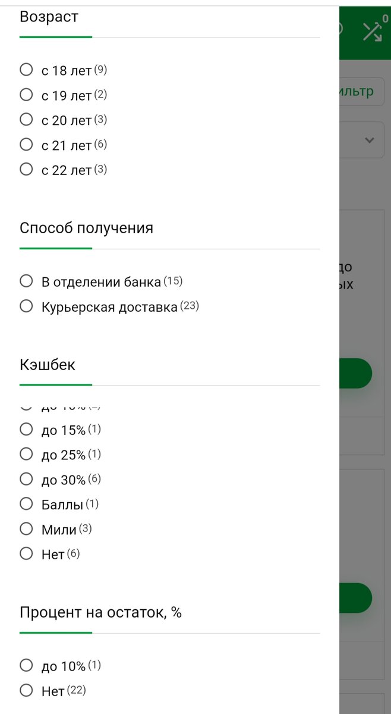Open the sorting dropdown chevron behind panel
Viewport: 391px width, 714px height.
click(x=370, y=140)
